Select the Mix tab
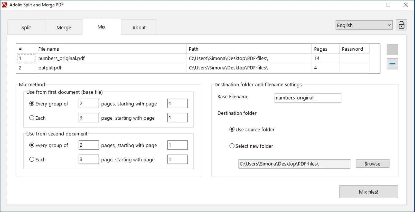 pos(101,27)
